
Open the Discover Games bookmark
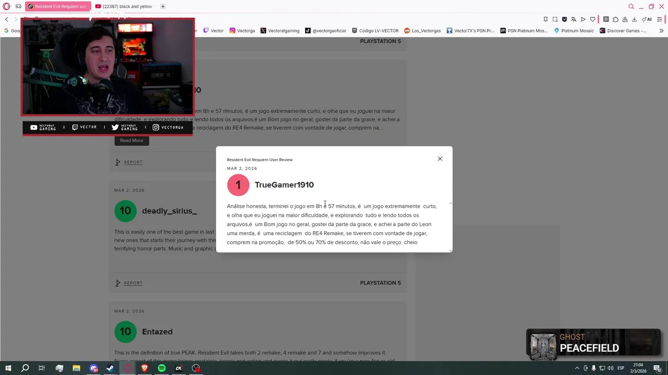pyautogui.click(x=623, y=31)
